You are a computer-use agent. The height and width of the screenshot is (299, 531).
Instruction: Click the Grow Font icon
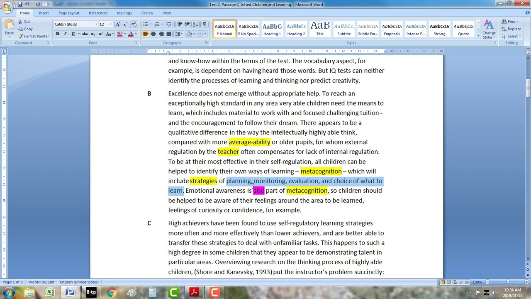(118, 25)
